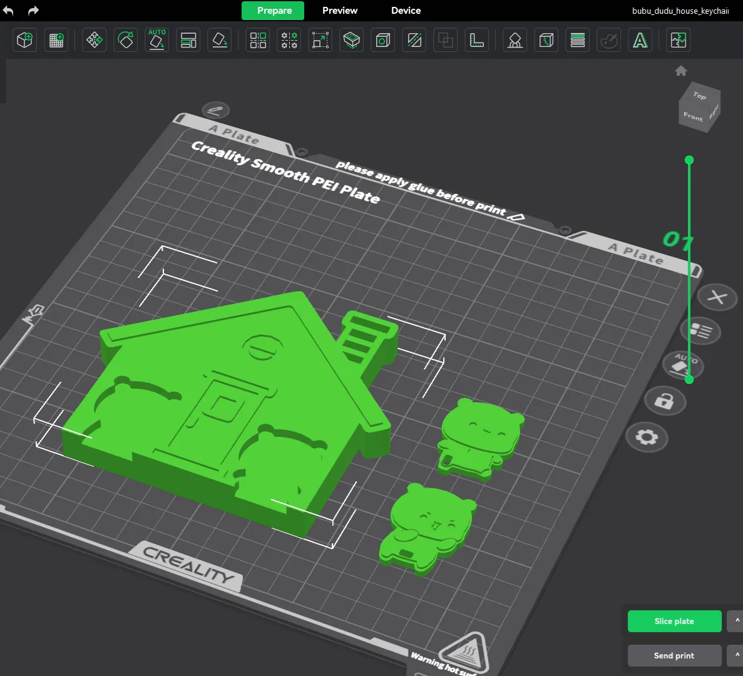Select the Scale tool

[x=320, y=40]
